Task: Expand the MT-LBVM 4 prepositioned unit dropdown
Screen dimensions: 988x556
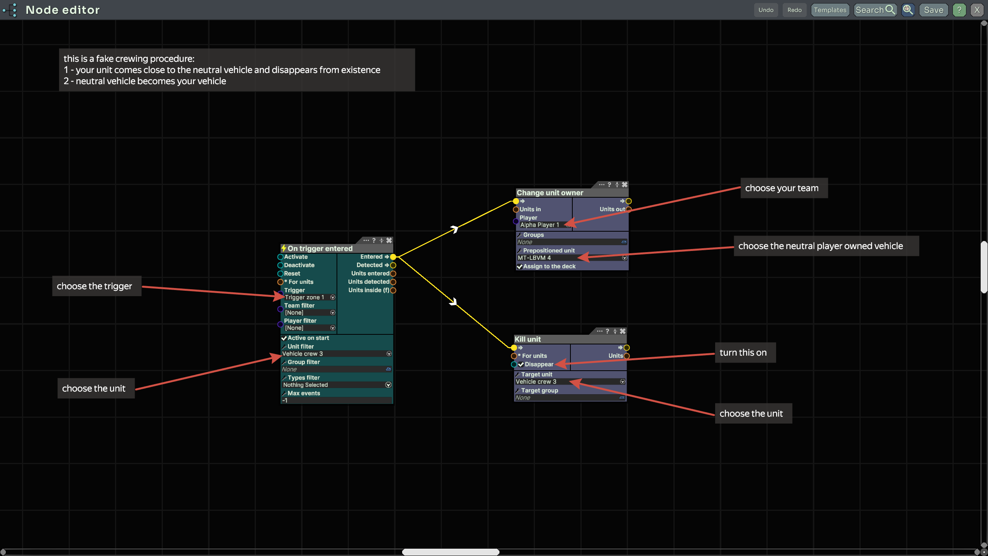Action: (x=624, y=258)
